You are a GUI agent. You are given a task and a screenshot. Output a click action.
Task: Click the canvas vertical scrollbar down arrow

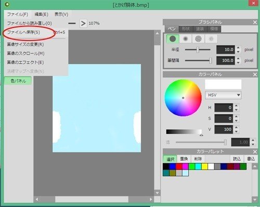[157, 193]
